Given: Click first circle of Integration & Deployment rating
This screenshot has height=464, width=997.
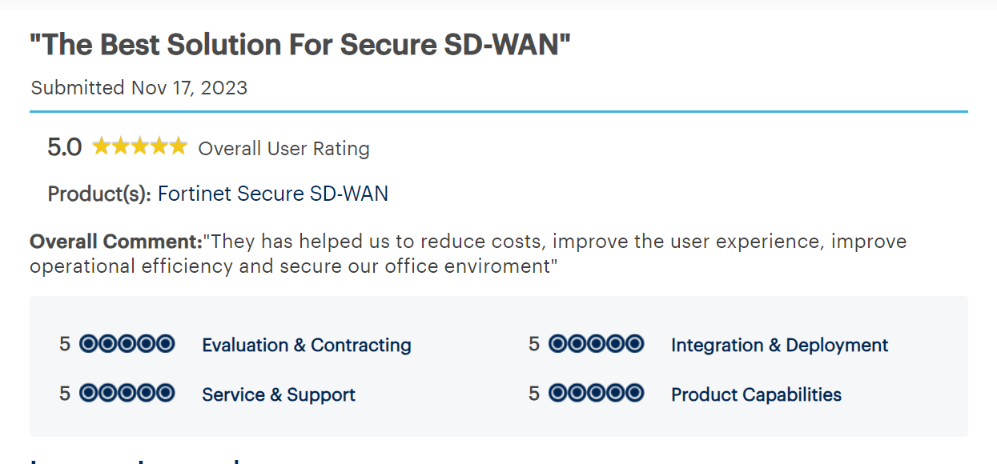Looking at the screenshot, I should point(557,344).
